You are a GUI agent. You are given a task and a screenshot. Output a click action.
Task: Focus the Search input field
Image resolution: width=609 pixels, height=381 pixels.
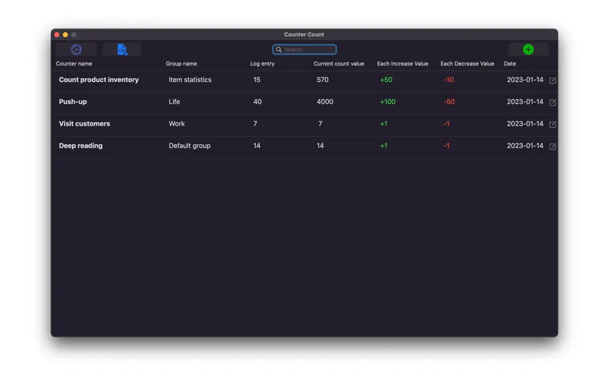pos(304,50)
